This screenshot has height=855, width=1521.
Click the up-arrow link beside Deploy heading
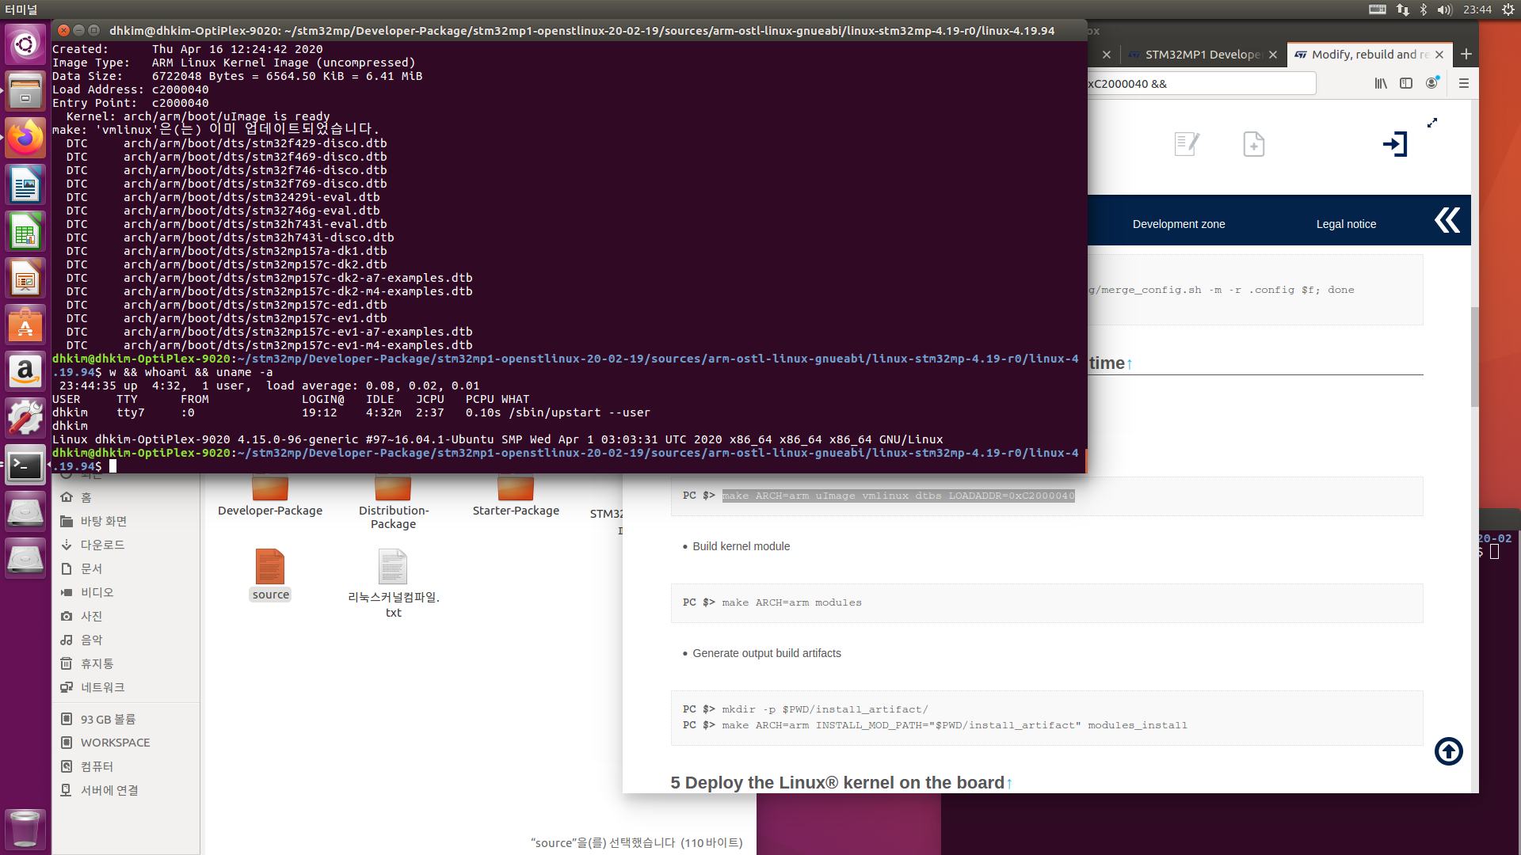(x=1009, y=784)
